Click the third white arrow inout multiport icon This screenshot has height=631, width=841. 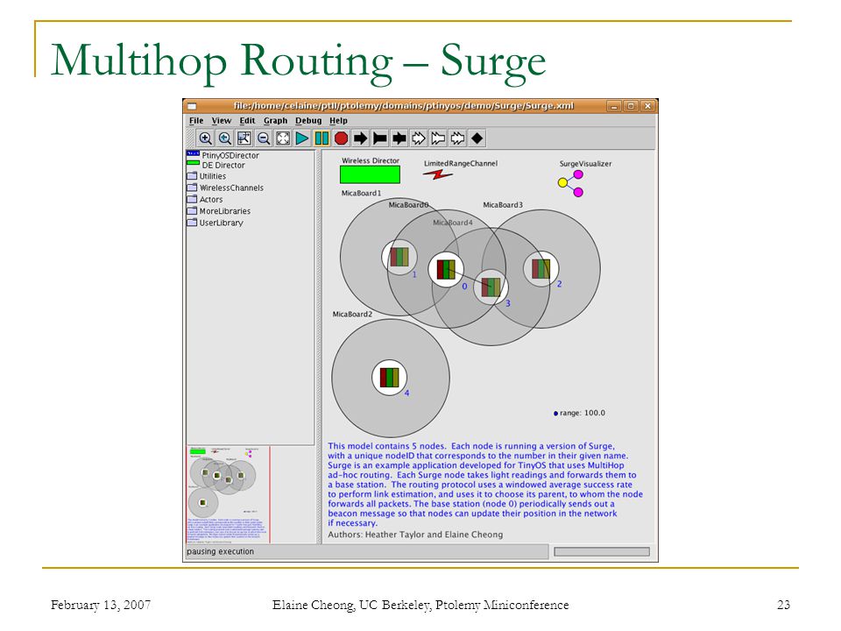[457, 138]
